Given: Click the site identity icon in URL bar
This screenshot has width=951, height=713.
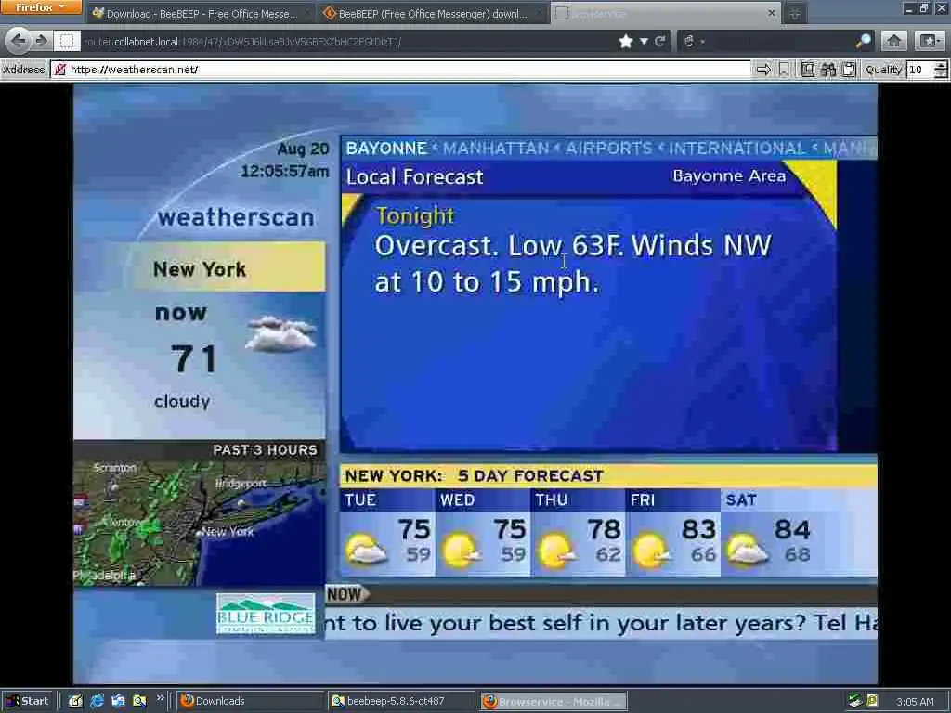Looking at the screenshot, I should (67, 41).
